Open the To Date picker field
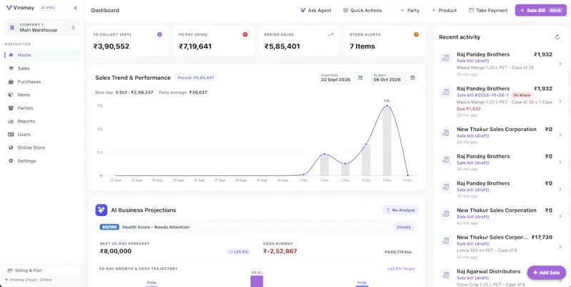This screenshot has width=571, height=287. (394, 78)
